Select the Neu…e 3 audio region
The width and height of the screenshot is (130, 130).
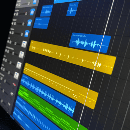(x=72, y=9)
